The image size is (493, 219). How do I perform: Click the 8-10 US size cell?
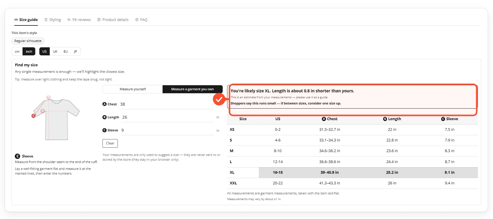pos(278,151)
